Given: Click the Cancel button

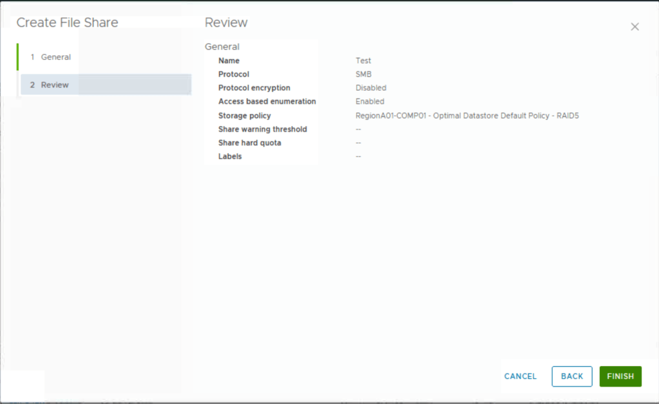Looking at the screenshot, I should (520, 376).
